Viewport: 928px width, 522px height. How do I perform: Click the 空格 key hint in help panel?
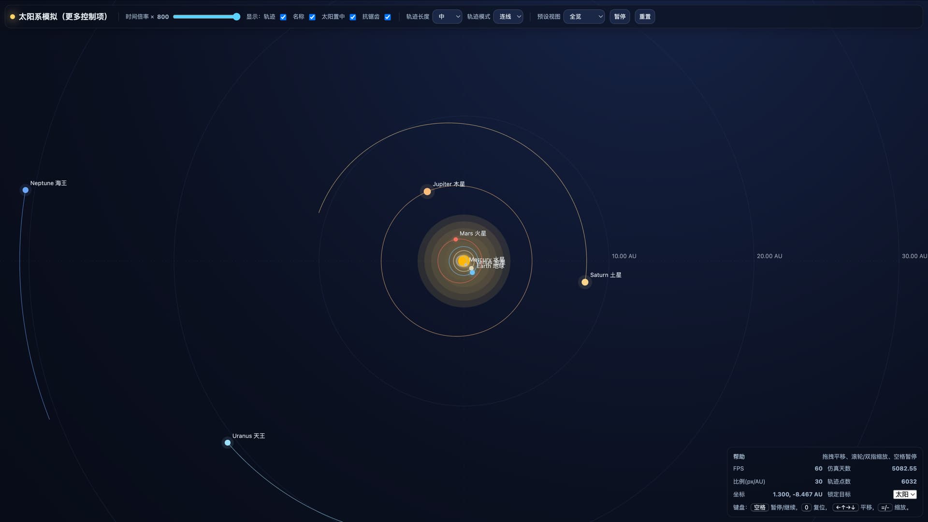(x=760, y=507)
